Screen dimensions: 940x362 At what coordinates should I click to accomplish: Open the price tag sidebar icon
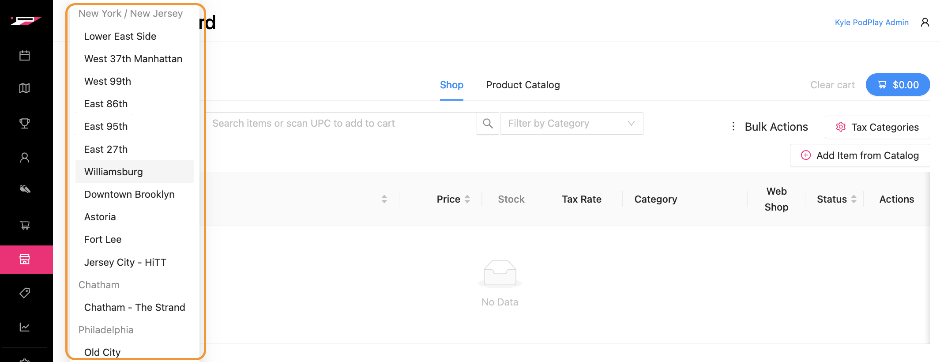point(25,293)
